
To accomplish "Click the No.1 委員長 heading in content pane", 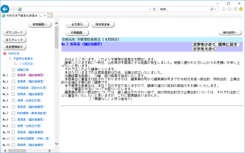I will click(82, 44).
